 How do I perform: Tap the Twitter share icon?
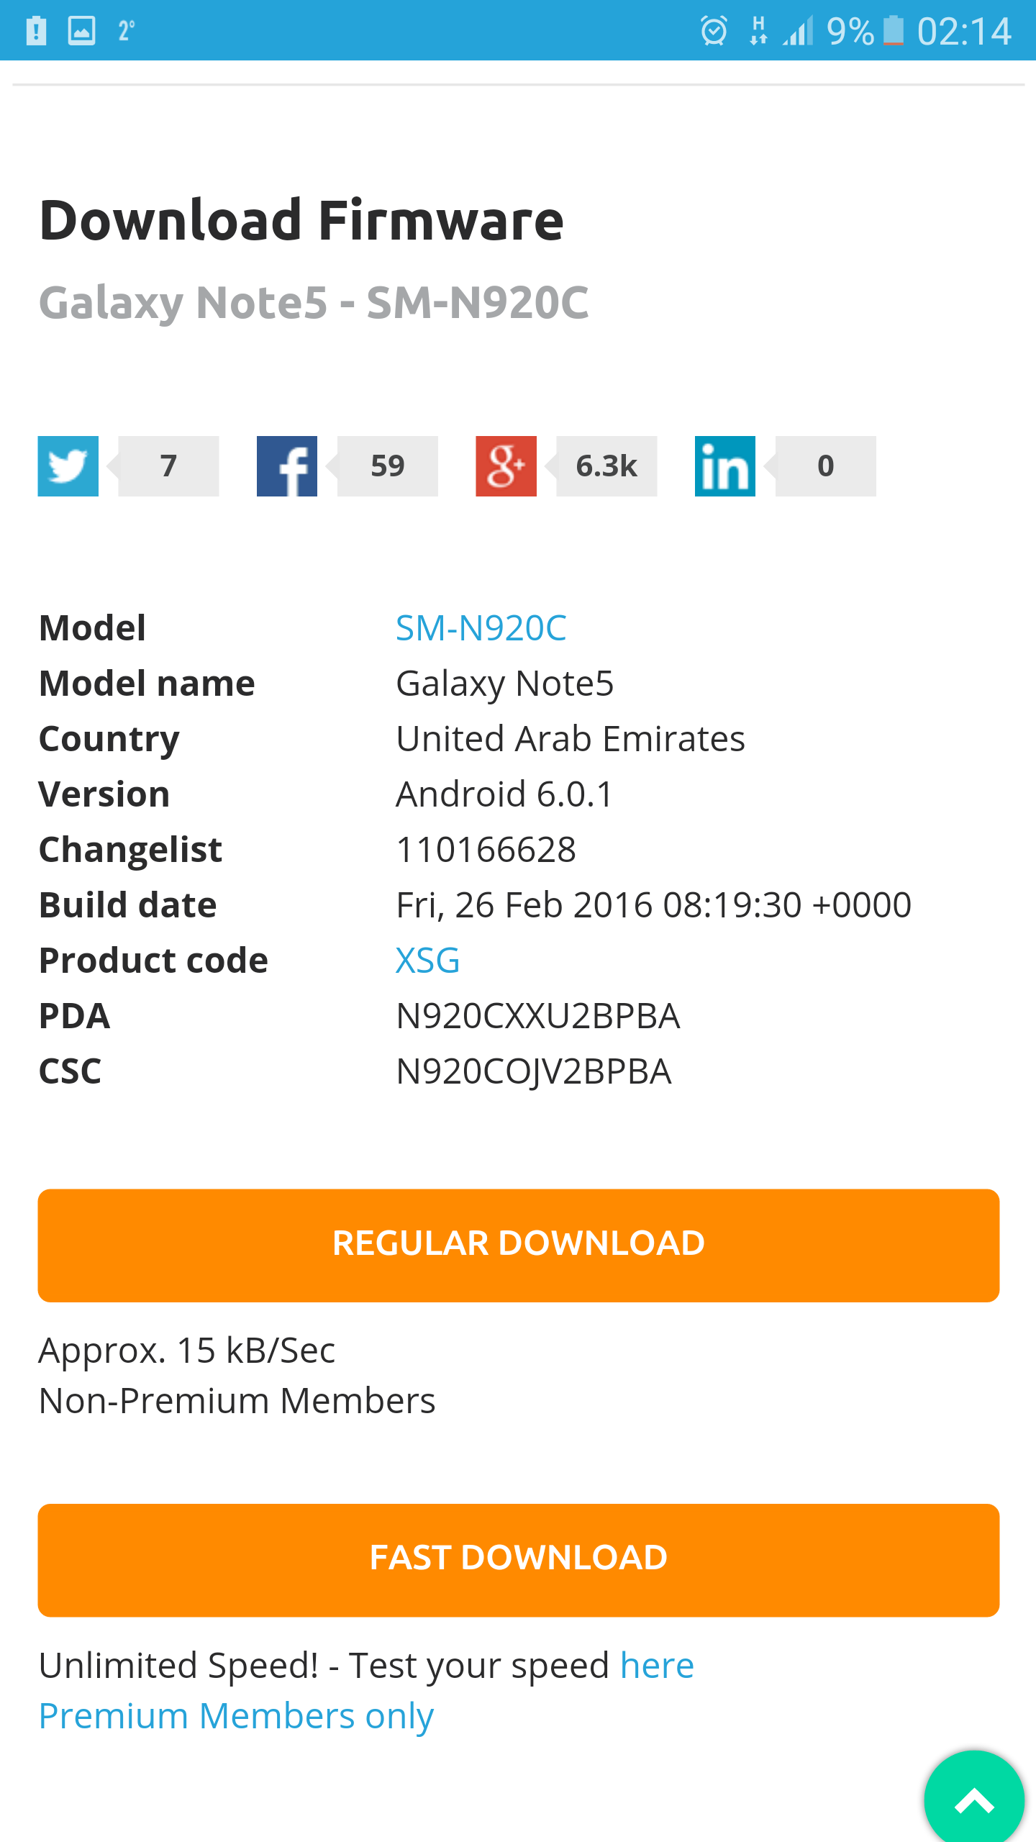coord(68,466)
